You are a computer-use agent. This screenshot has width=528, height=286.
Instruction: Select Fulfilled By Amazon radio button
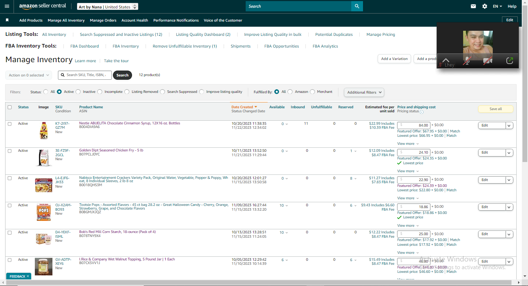click(290, 92)
